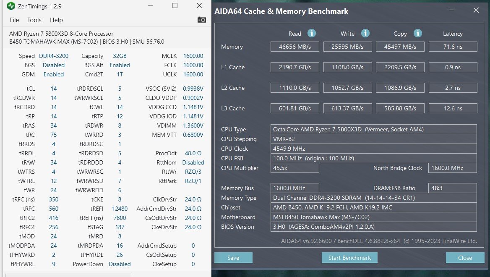Click the ZenTimings app logo icon
Screen dimensions: 490x277
tap(11, 6)
